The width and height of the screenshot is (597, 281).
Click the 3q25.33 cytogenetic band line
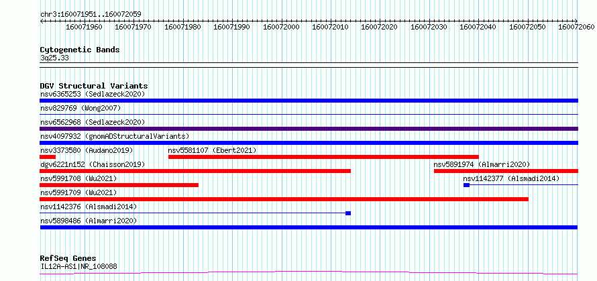[x=309, y=65]
